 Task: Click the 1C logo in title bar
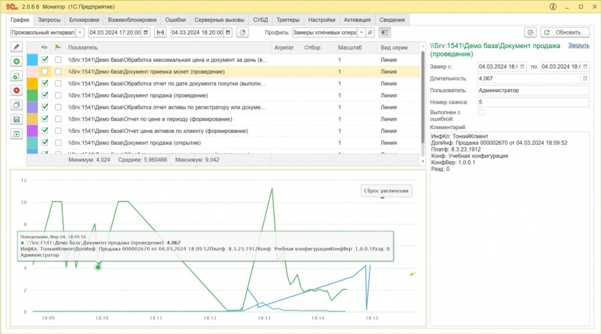coord(12,6)
